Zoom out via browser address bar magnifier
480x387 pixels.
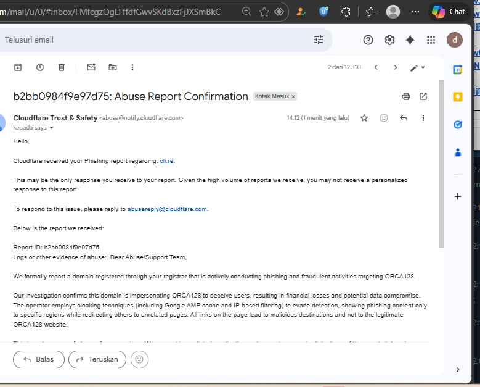246,12
